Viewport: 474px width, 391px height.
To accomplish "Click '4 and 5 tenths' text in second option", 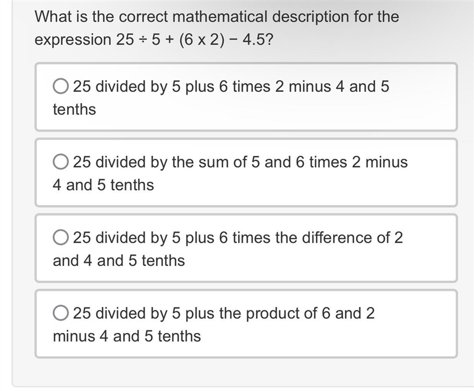I will click(x=103, y=185).
